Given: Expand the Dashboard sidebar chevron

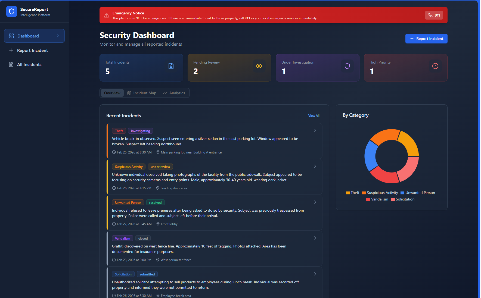Looking at the screenshot, I should 58,36.
